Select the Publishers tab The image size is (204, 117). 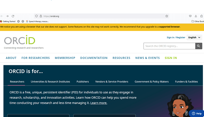pos(83,82)
